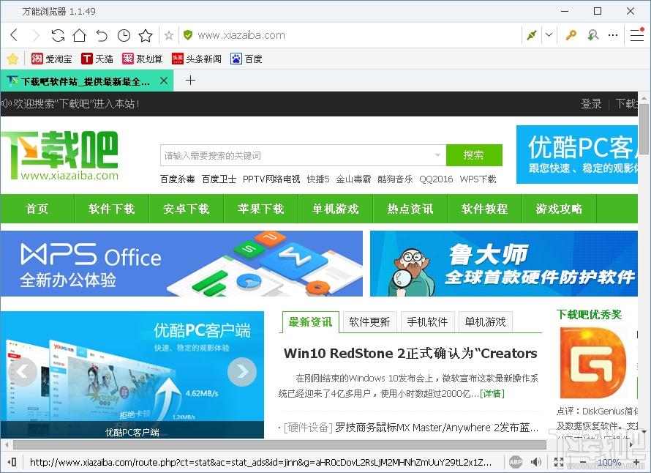This screenshot has height=473, width=651.
Task: Open a new tab with plus button
Action: pyautogui.click(x=191, y=81)
